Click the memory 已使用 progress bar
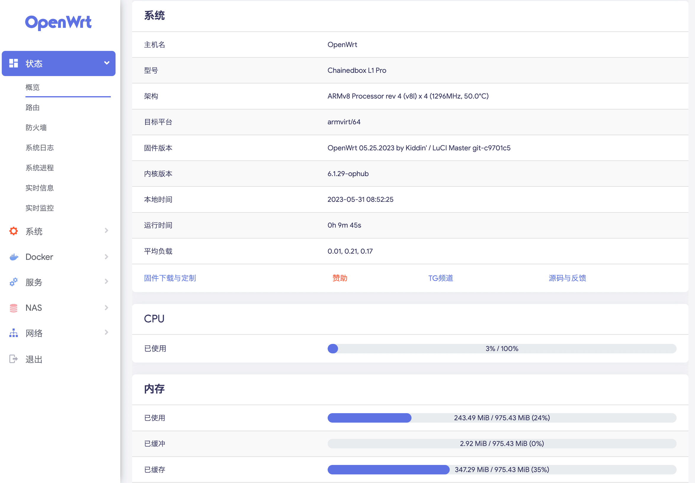The image size is (695, 483). click(502, 418)
